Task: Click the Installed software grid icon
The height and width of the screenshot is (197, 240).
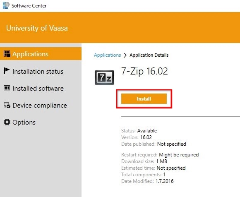Action: tap(7, 88)
